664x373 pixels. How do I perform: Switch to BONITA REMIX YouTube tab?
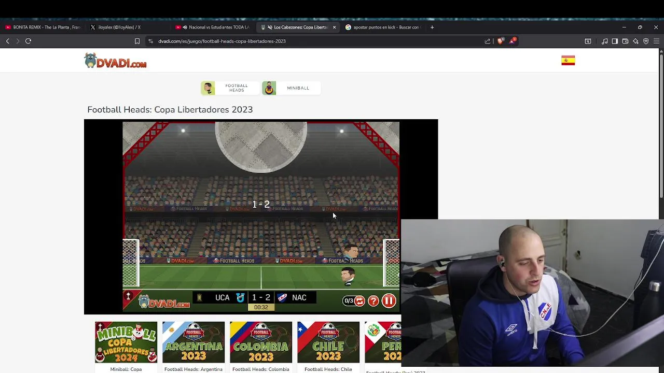click(x=43, y=27)
